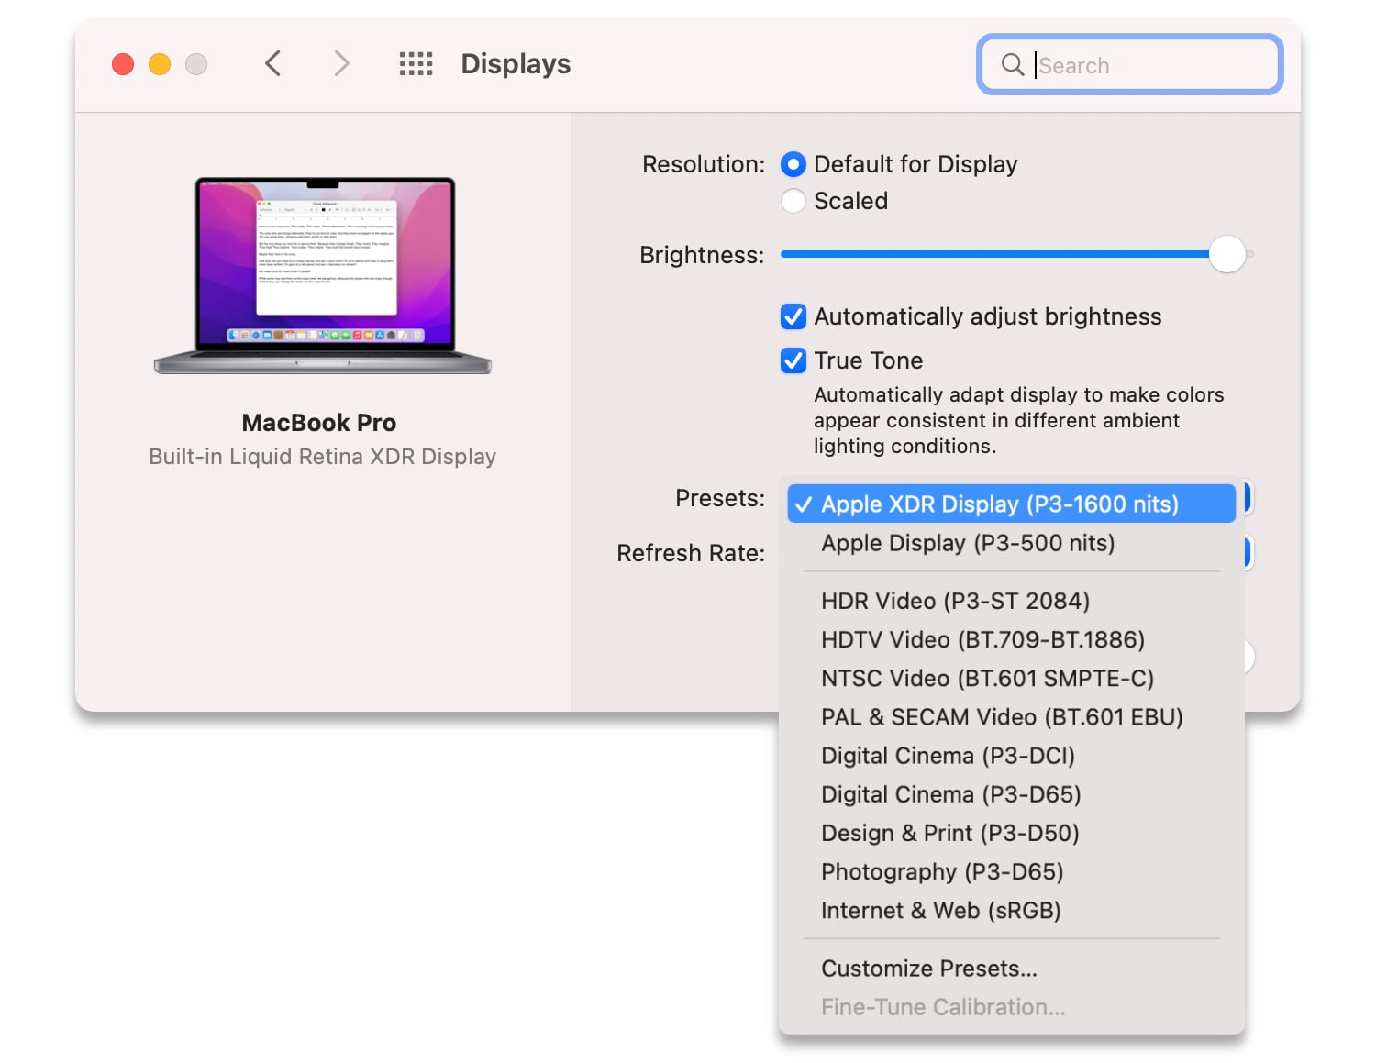Screen dimensions: 1376x1063
Task: Click the Displays window title
Action: [x=516, y=63]
